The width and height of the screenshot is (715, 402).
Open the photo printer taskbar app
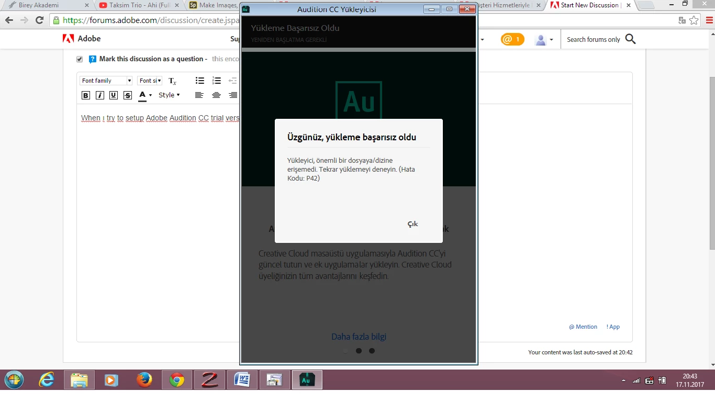click(274, 380)
